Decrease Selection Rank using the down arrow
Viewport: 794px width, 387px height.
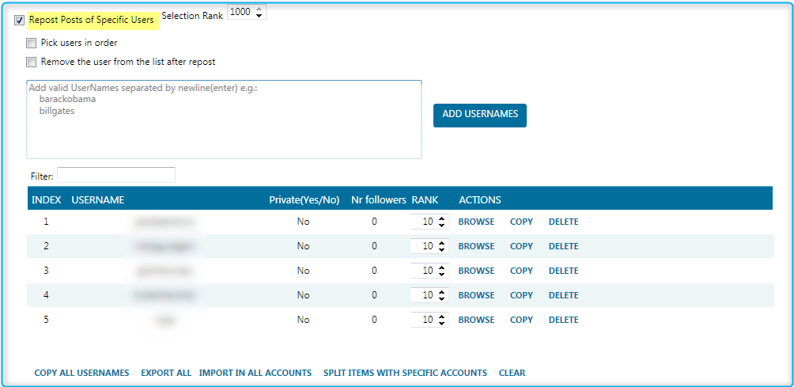[x=259, y=15]
